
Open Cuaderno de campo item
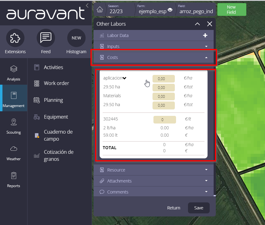coord(58,135)
